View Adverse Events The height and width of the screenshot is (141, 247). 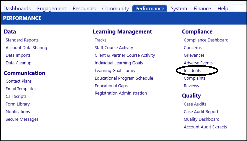198,63
